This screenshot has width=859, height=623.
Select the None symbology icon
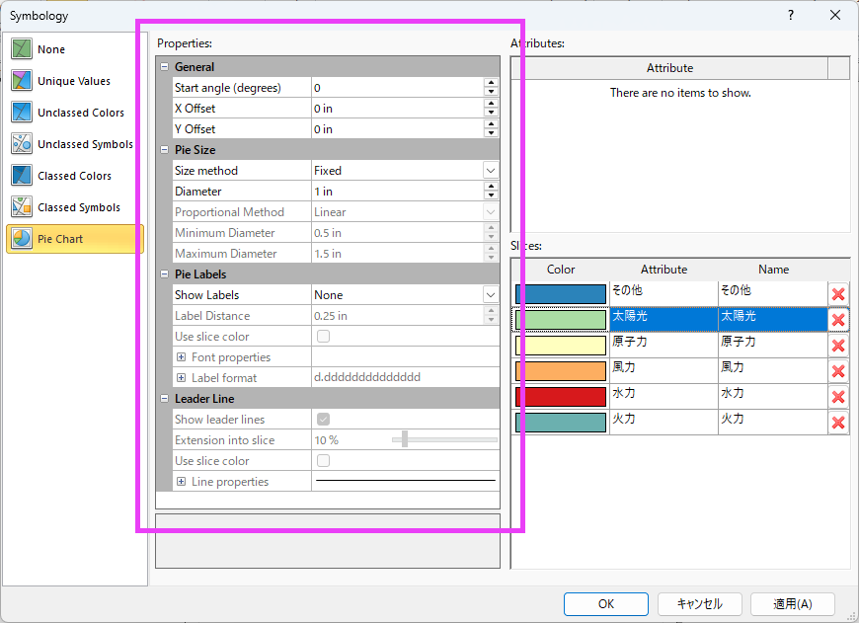point(22,49)
